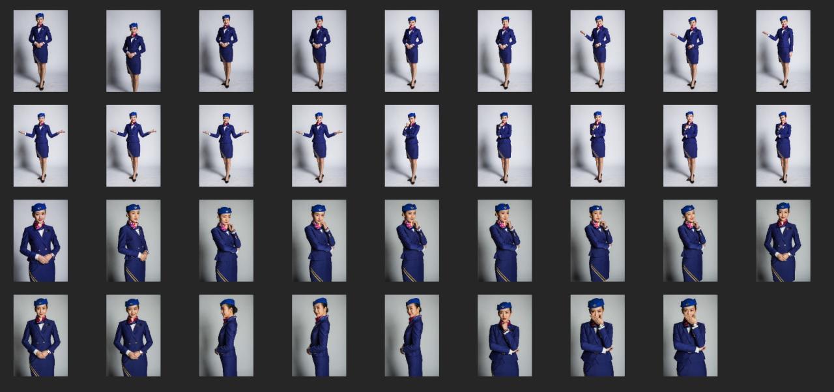The width and height of the screenshot is (834, 392).
Task: Open the last front-facing portrait in third row
Action: point(783,241)
